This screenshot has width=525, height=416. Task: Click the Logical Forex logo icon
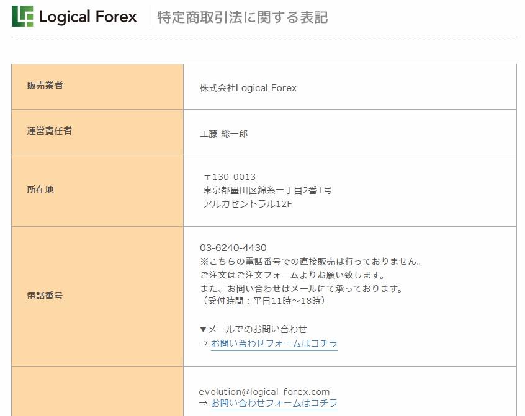point(22,16)
